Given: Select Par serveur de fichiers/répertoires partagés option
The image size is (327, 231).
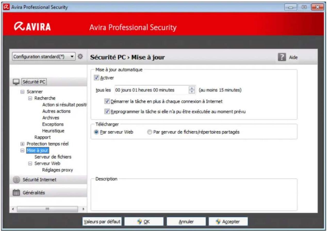Looking at the screenshot, I should click(x=149, y=132).
